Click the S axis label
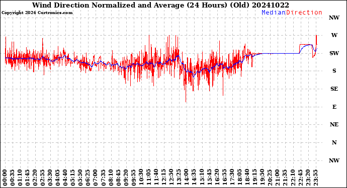The height and width of the screenshot is (188, 347). point(334,71)
